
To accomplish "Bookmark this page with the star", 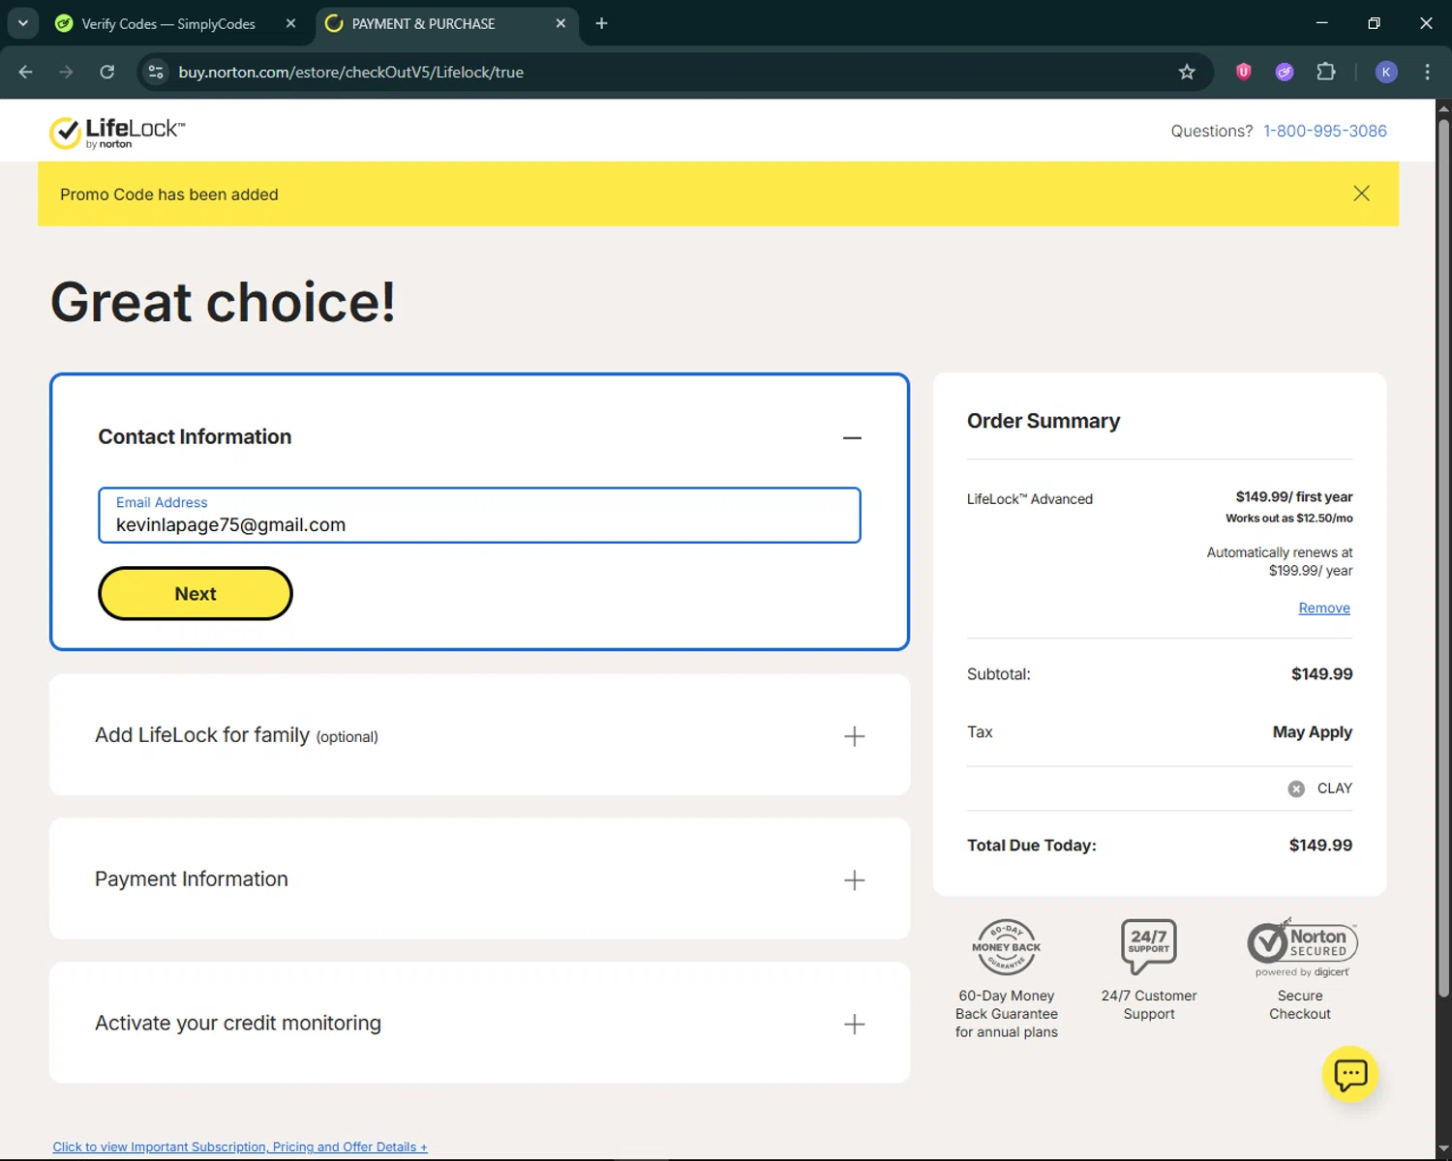I will (1187, 72).
